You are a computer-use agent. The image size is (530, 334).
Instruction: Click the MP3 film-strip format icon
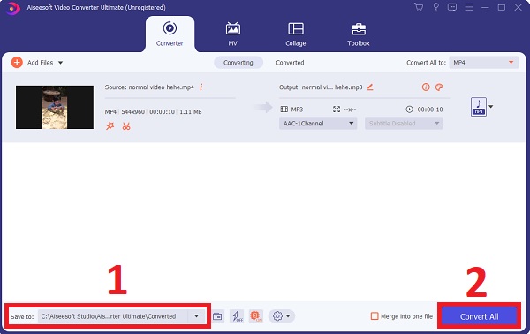[x=284, y=110]
